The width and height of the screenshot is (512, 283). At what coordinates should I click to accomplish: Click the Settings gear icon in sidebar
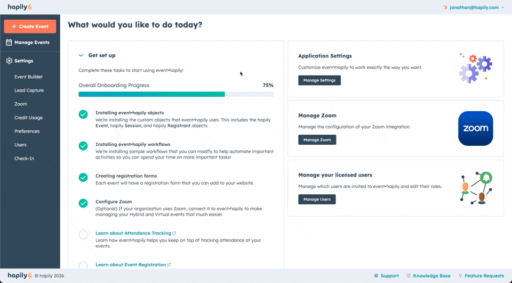[x=9, y=61]
